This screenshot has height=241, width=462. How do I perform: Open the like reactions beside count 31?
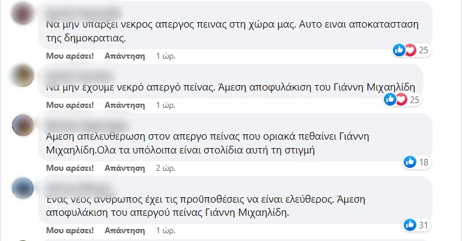point(410,225)
